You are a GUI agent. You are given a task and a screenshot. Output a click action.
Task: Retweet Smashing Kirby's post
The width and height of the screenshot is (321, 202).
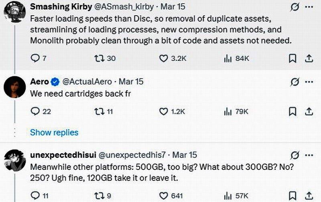point(98,59)
